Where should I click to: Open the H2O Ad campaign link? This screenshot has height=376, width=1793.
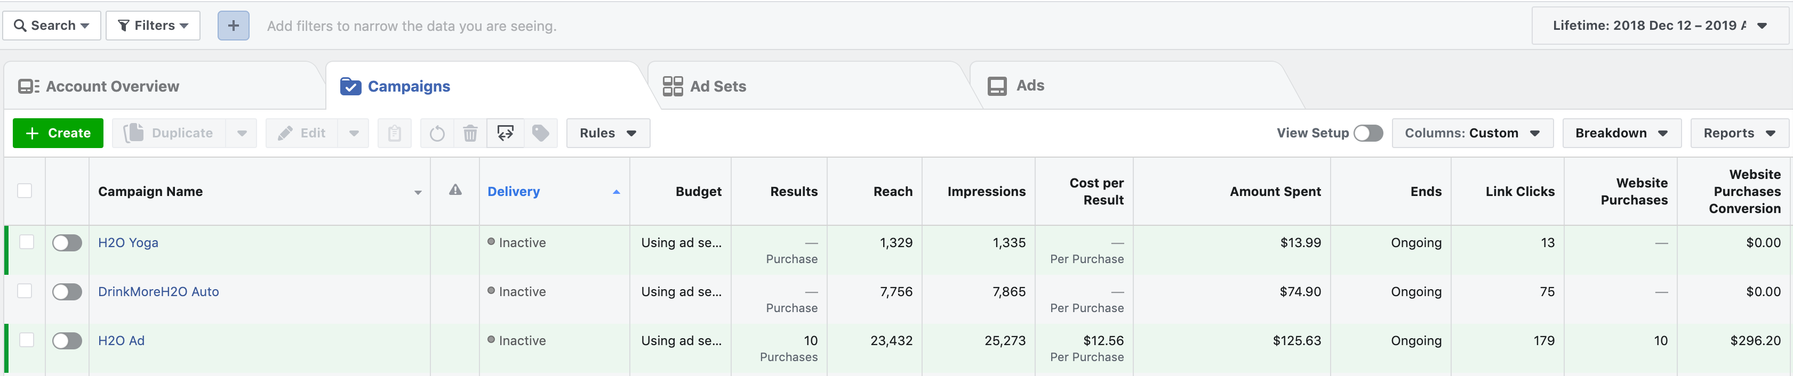121,340
